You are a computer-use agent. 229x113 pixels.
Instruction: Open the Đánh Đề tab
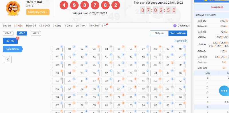click(31, 25)
